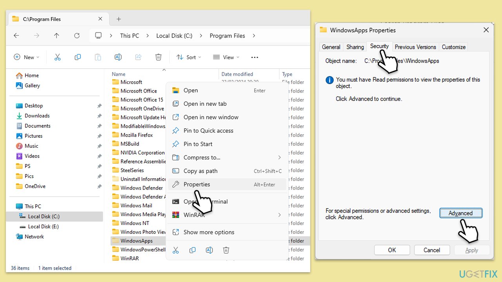Click the Back navigation arrow
Viewport: 502px width, 282px height.
16,36
